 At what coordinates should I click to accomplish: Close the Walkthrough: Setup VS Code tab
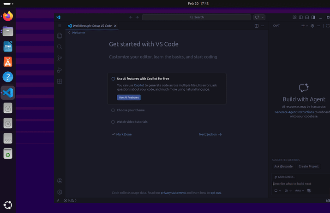click(115, 26)
